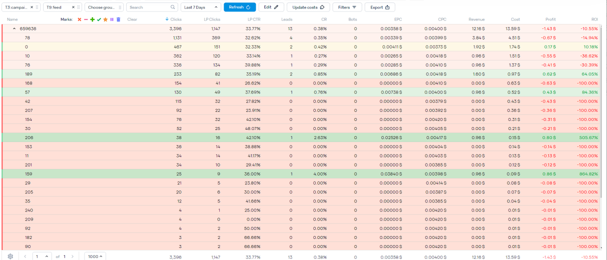Apply the orange star mark
Image resolution: width=607 pixels, height=260 pixels.
(x=105, y=20)
